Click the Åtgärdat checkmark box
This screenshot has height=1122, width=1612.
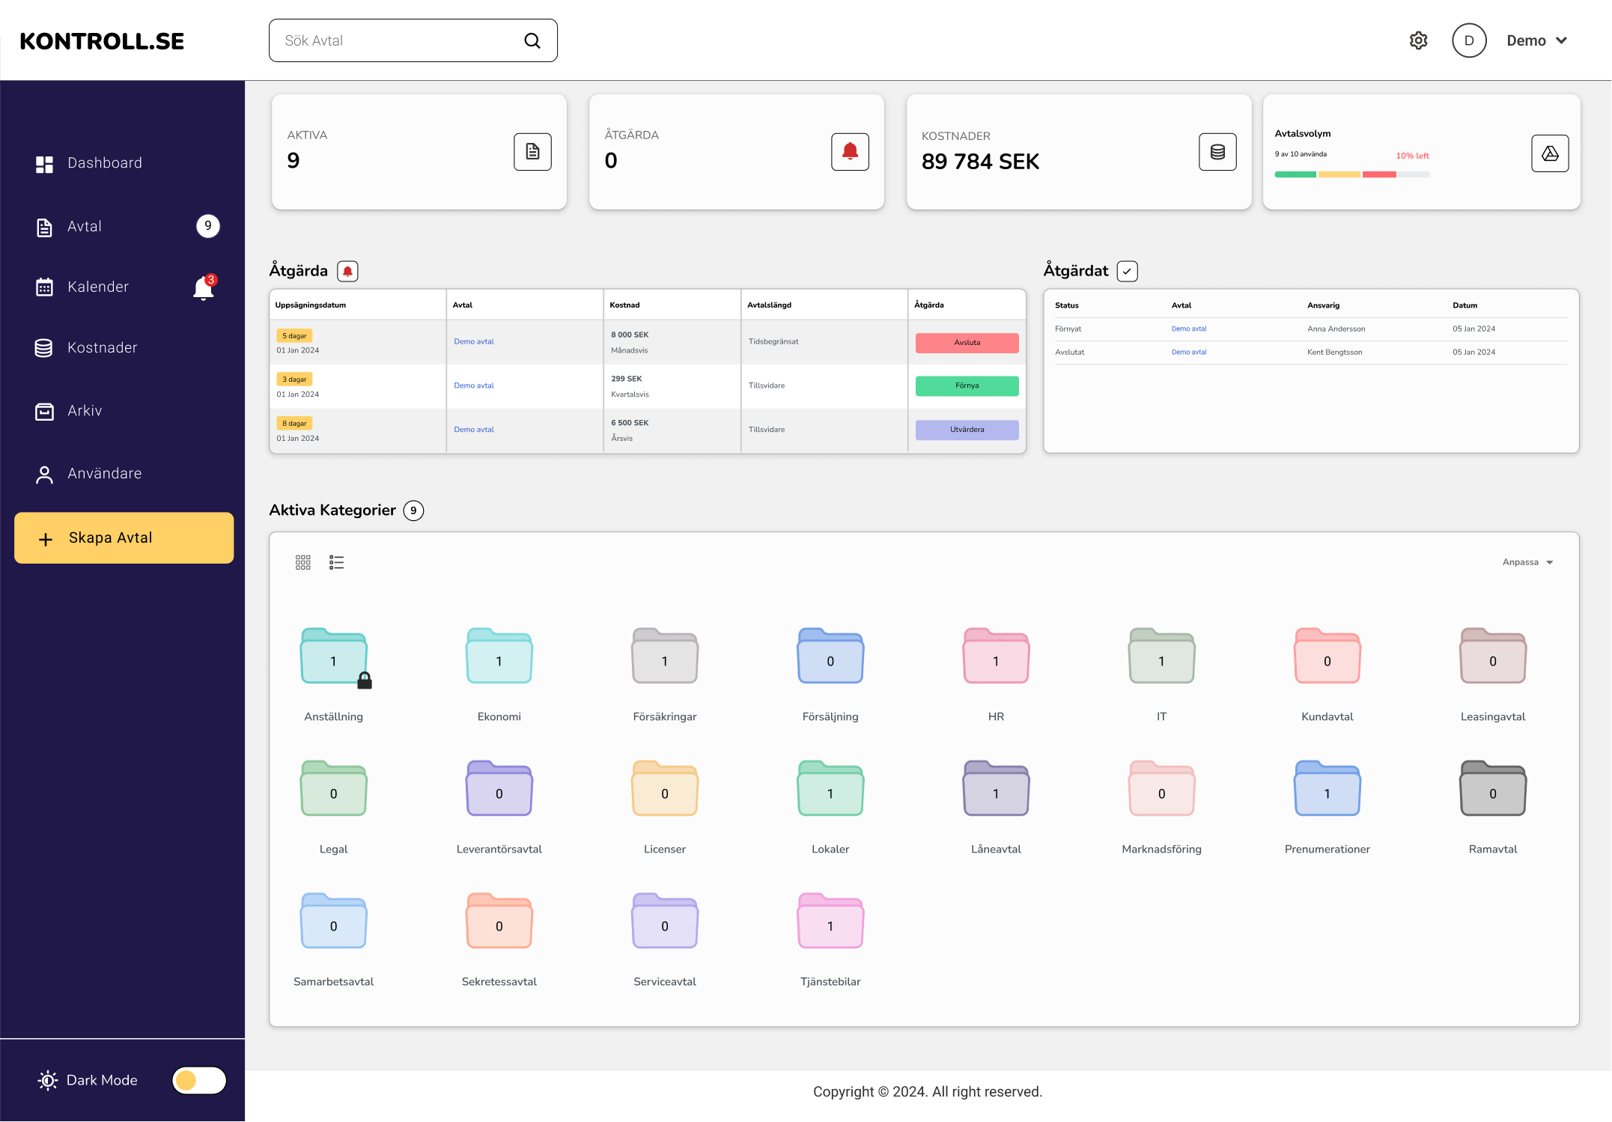[1127, 271]
